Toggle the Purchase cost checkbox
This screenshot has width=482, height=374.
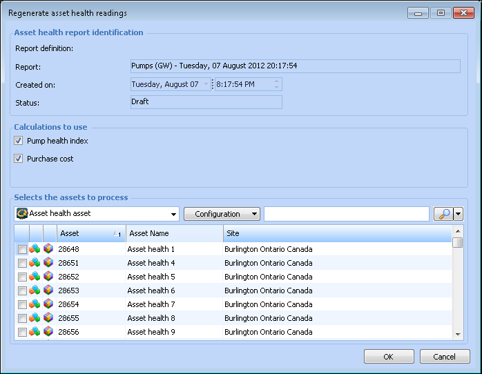coord(19,159)
